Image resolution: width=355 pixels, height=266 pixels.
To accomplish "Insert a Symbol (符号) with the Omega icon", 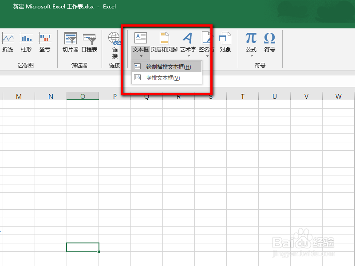I will click(270, 42).
